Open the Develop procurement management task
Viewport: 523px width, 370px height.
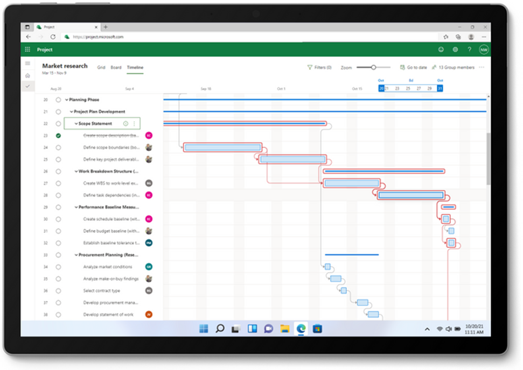(110, 303)
